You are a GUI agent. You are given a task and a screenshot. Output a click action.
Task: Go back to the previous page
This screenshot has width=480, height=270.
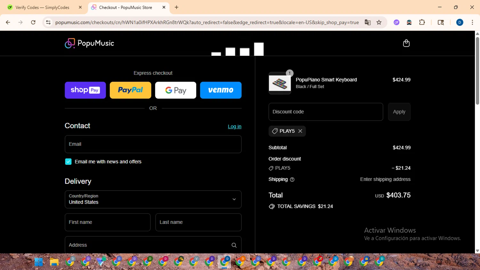pos(8,22)
